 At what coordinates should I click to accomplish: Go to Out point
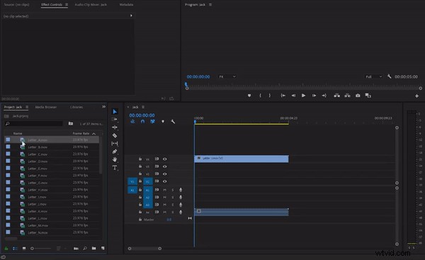[x=324, y=96]
